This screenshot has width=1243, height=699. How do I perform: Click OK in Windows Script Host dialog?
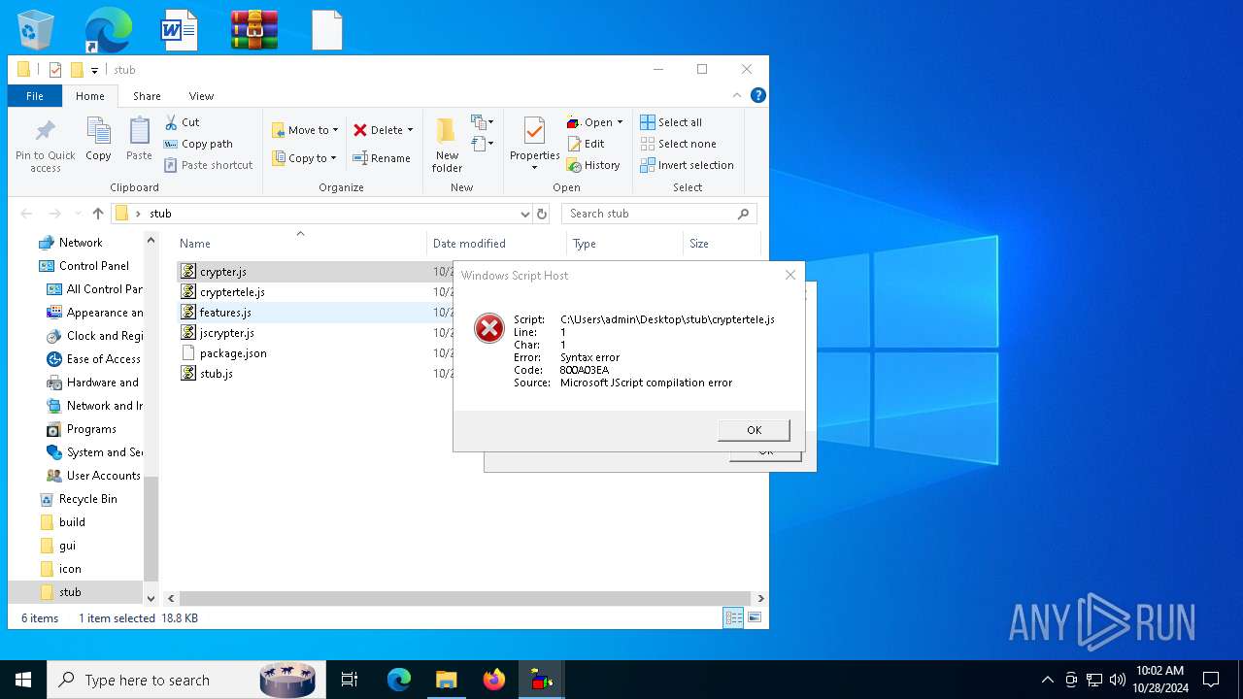pyautogui.click(x=754, y=430)
